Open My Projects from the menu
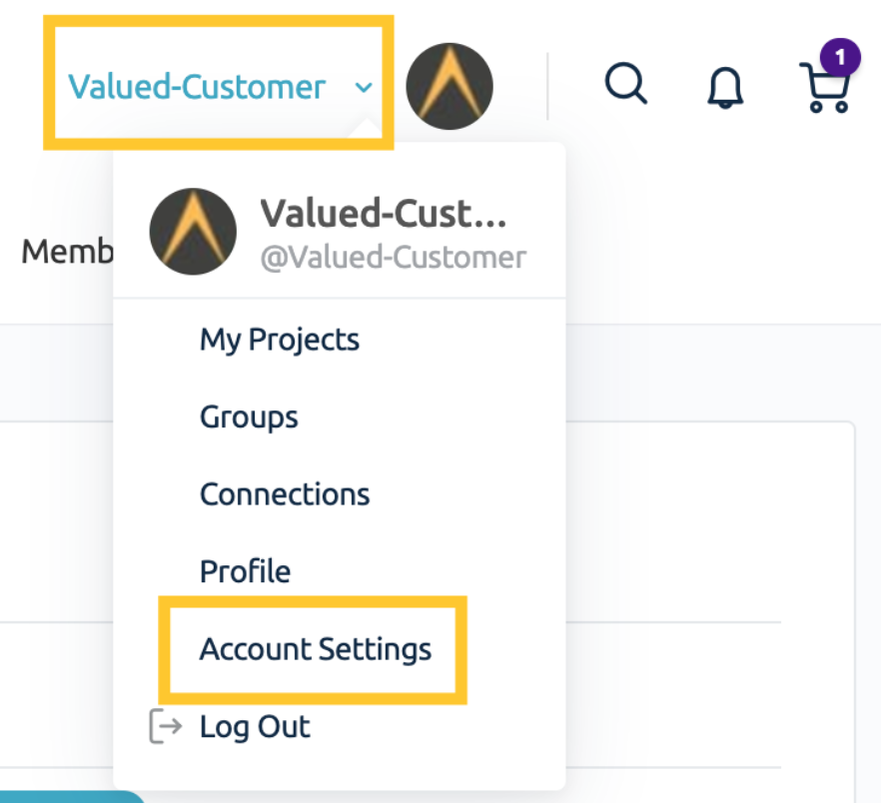The width and height of the screenshot is (881, 803). [x=280, y=340]
